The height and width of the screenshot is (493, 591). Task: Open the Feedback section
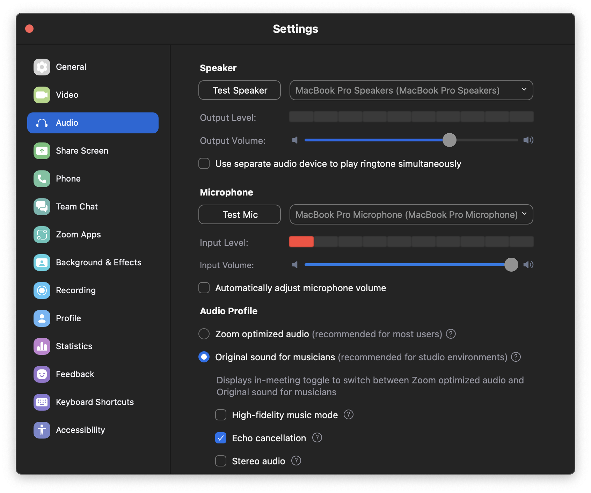(x=93, y=374)
